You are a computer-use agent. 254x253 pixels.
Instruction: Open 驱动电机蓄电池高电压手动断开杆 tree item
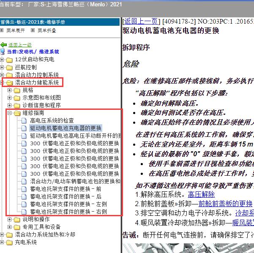pos(75,136)
